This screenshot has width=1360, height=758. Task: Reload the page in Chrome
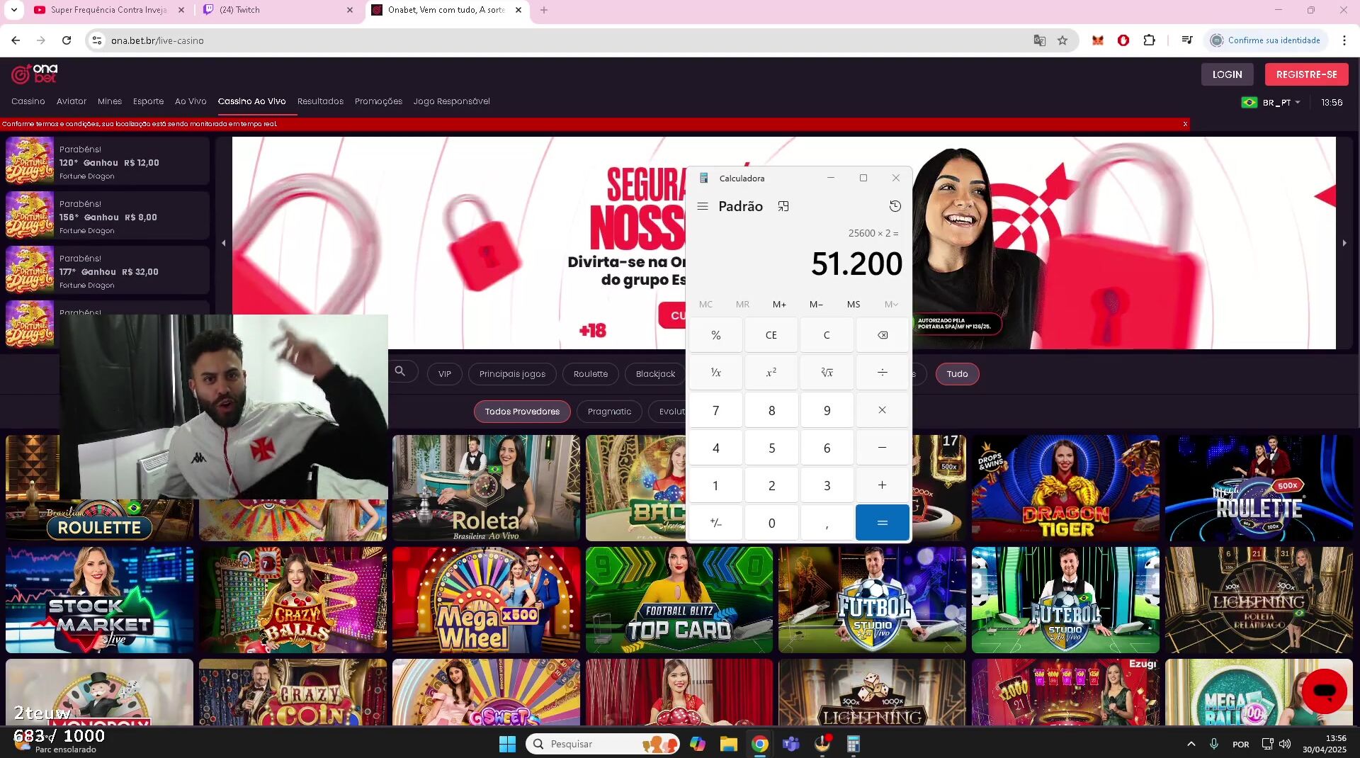pyautogui.click(x=67, y=40)
